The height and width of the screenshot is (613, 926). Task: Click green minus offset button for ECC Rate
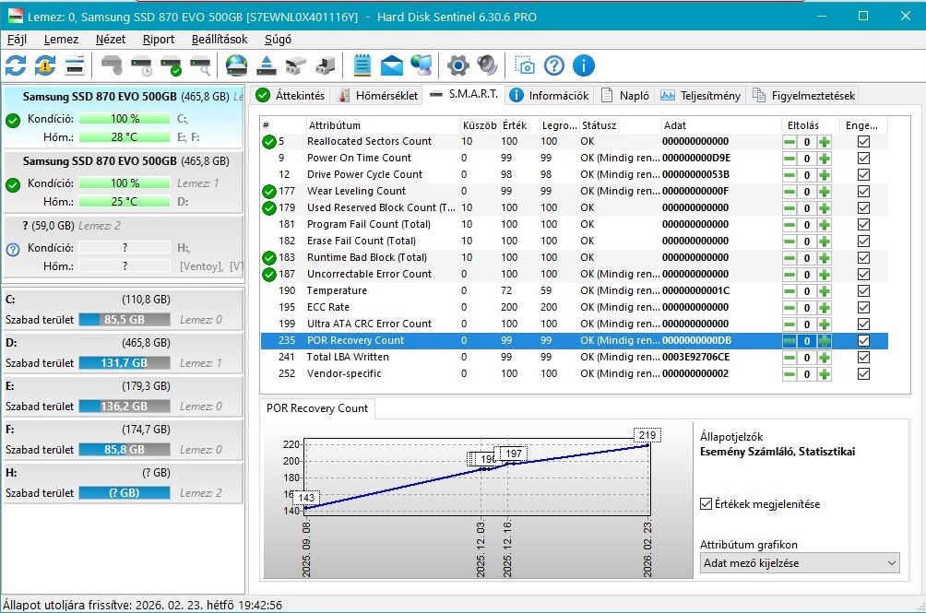point(789,307)
